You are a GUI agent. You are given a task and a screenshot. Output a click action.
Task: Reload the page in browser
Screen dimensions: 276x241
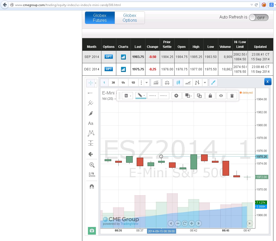256,5
